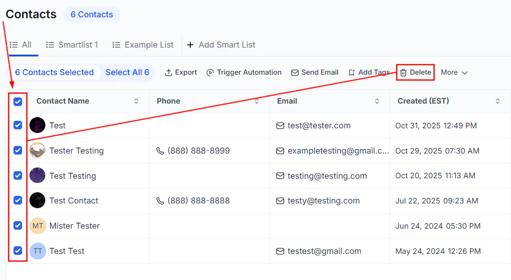Click phone icon for (888) 888-8888

[x=160, y=201]
